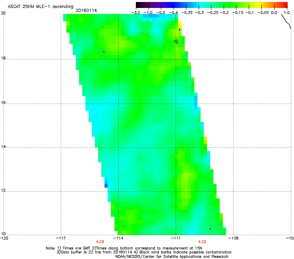
Task: Click the "-1.0" color bar label
Action: (148, 13)
